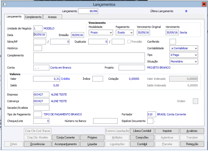Image resolution: width=208 pixels, height=151 pixels.
Task: Check the Conferido box
Action: (172, 42)
